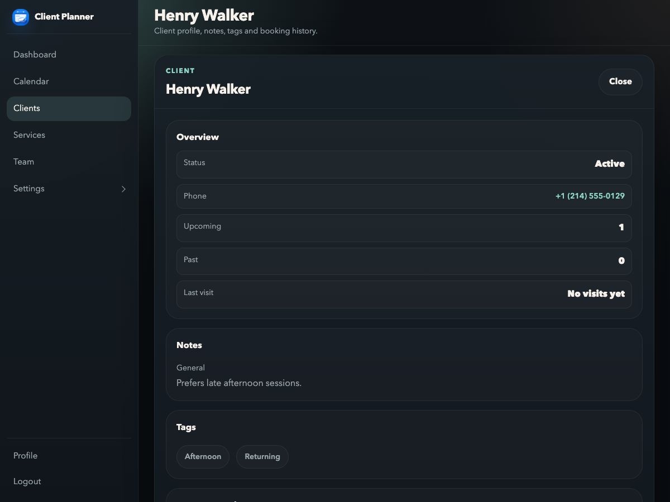The image size is (670, 502).
Task: Click the green CLIENT eyebrow label
Action: pos(180,71)
